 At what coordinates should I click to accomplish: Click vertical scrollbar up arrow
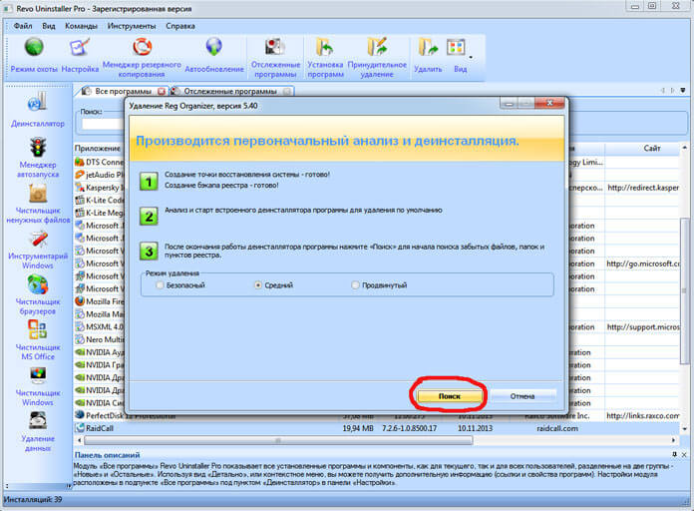685,148
